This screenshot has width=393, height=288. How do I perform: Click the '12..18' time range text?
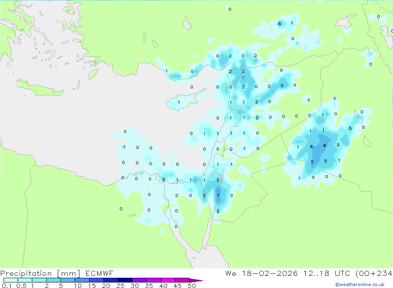pyautogui.click(x=316, y=273)
